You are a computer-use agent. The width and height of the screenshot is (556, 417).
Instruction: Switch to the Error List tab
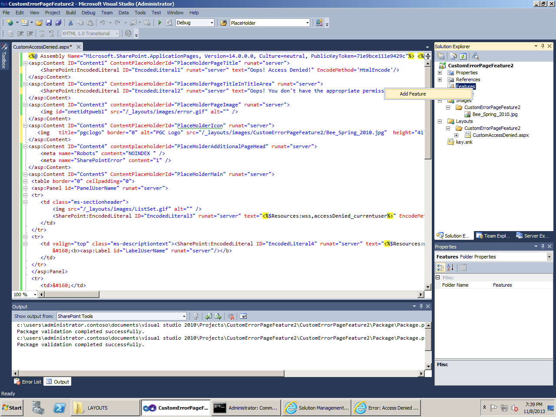click(28, 382)
